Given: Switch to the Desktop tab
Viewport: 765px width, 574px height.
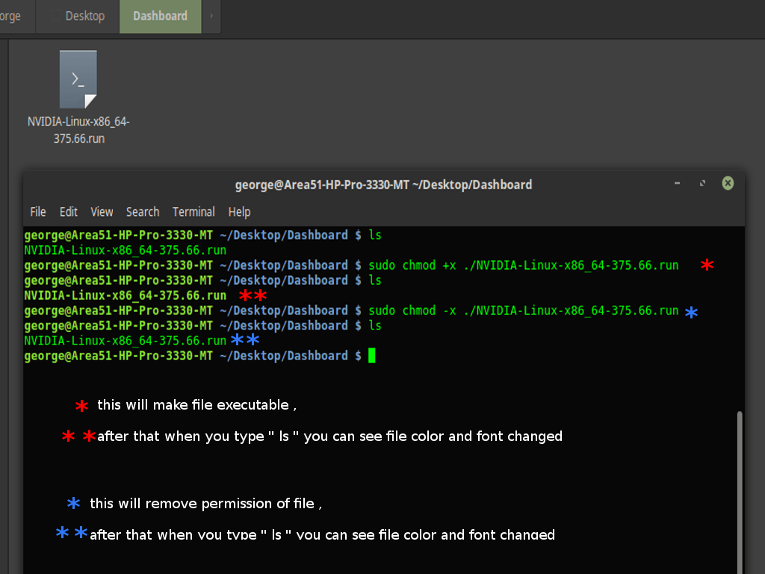Looking at the screenshot, I should (84, 16).
